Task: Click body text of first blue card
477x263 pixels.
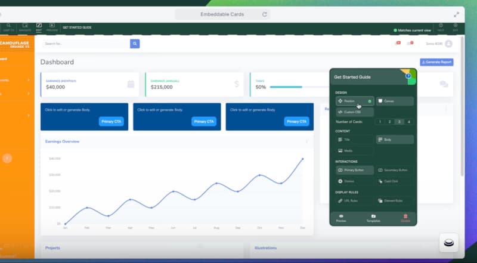Action: [x=67, y=110]
